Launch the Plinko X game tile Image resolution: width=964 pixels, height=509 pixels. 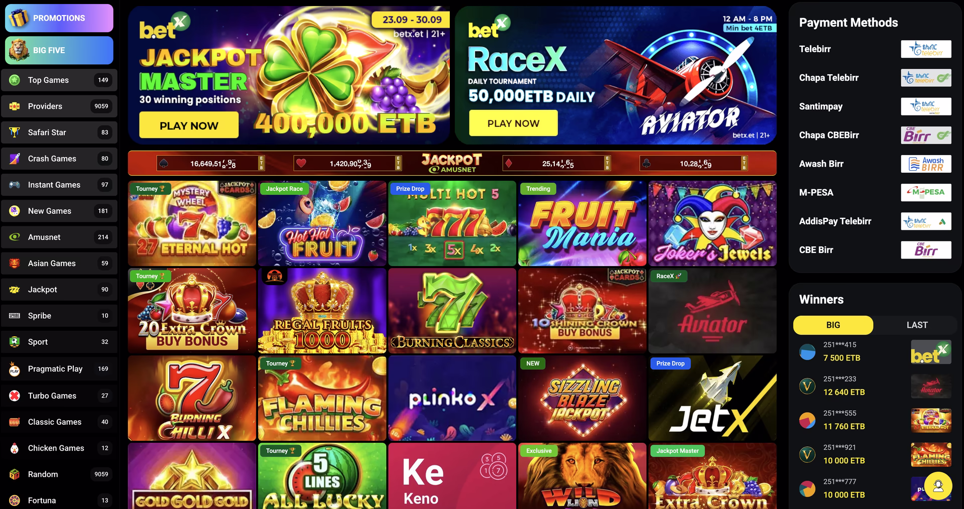click(x=452, y=398)
